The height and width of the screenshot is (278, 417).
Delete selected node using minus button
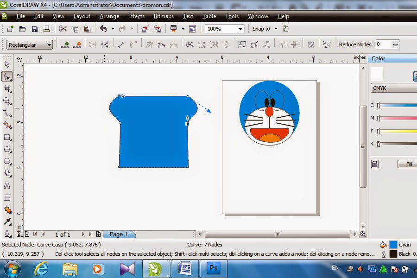tap(79, 44)
